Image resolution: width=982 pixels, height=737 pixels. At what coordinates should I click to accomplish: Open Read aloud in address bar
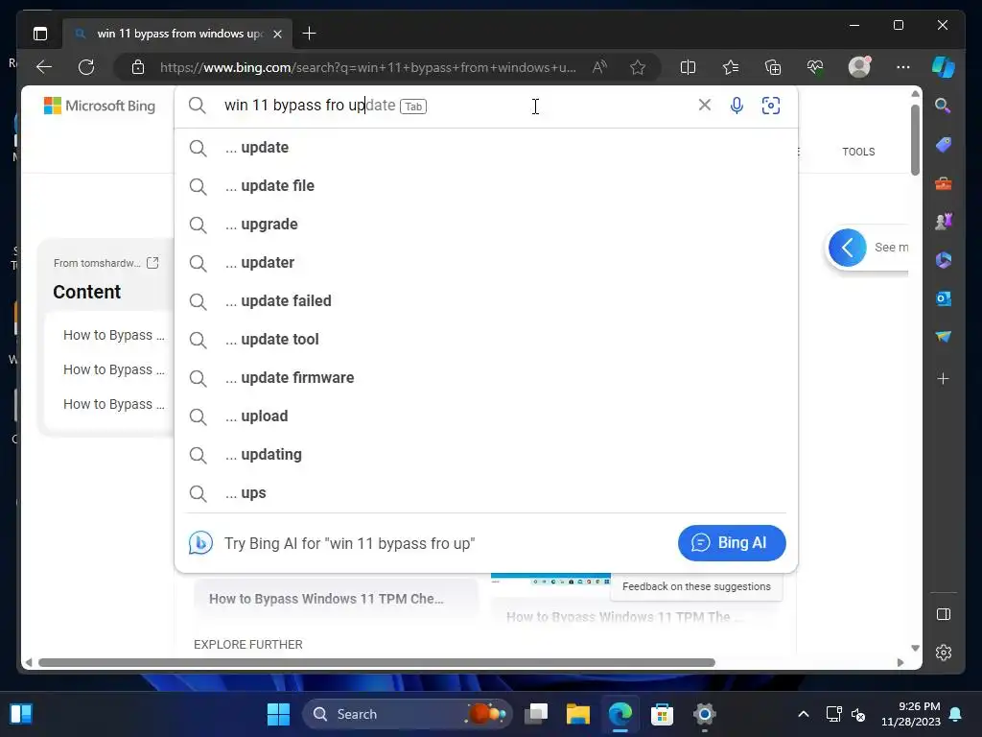tap(599, 67)
